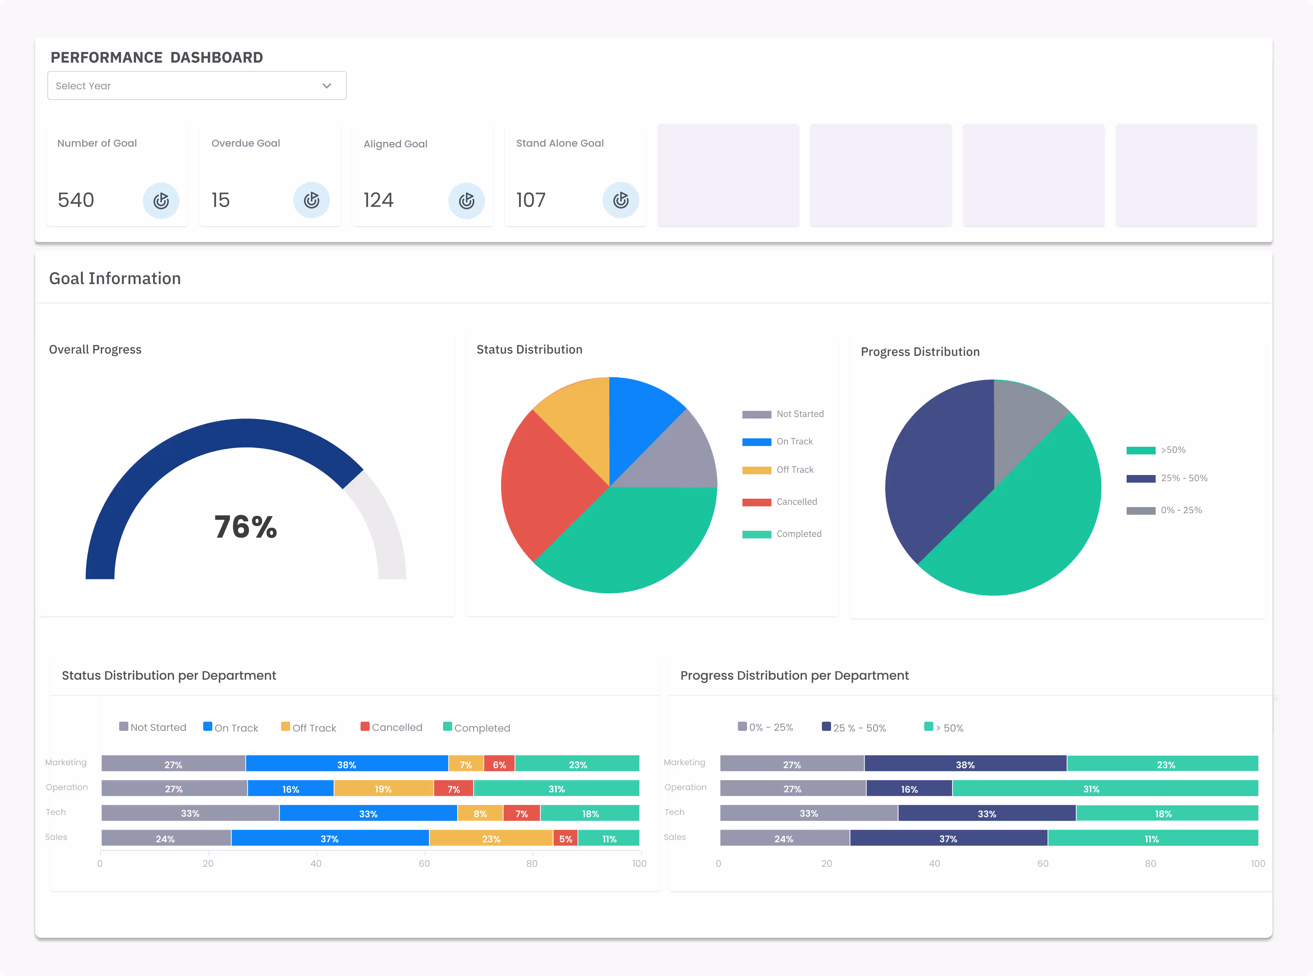The image size is (1313, 976).
Task: Click Operation 16% navy segment in progress chart
Action: (909, 788)
